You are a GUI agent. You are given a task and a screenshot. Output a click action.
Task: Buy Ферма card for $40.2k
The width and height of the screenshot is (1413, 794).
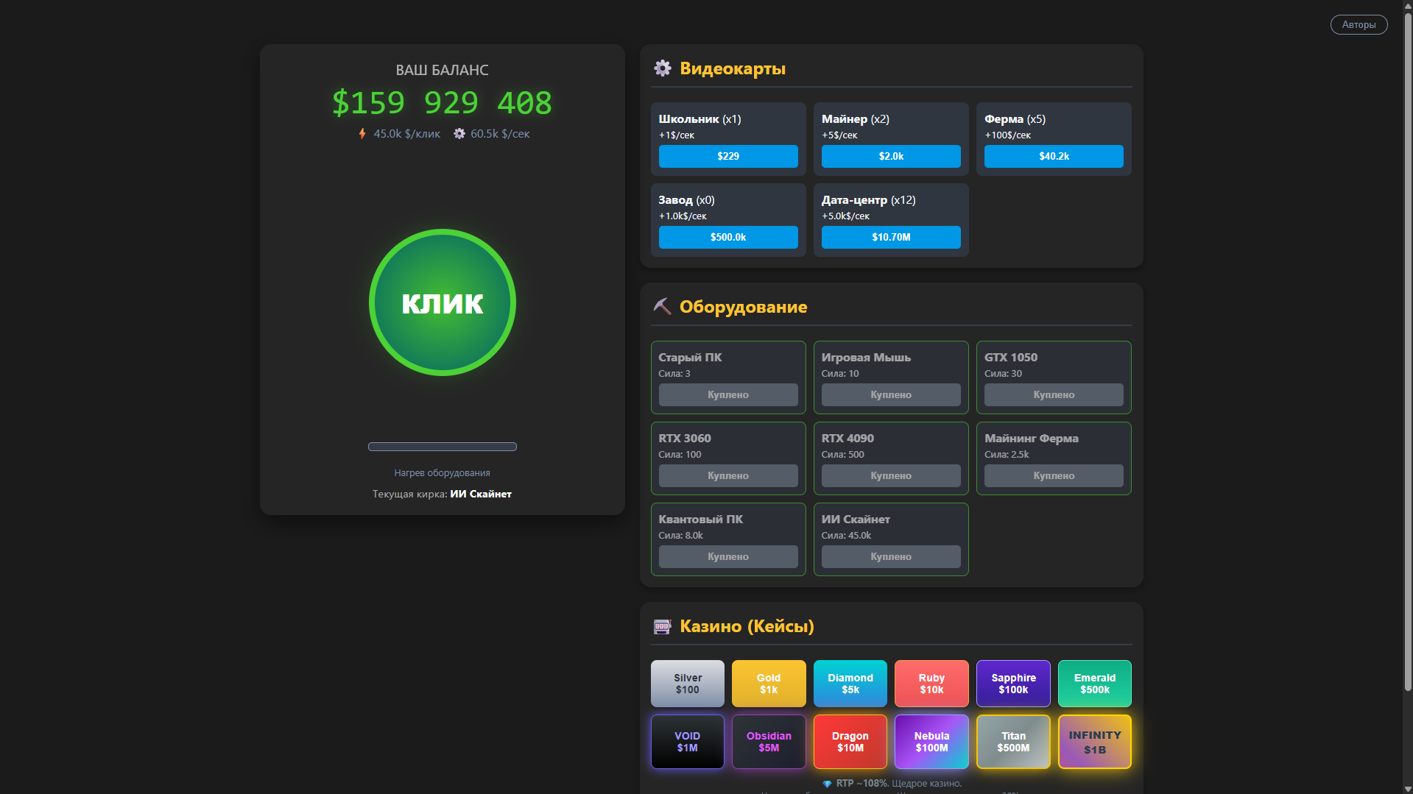point(1054,156)
